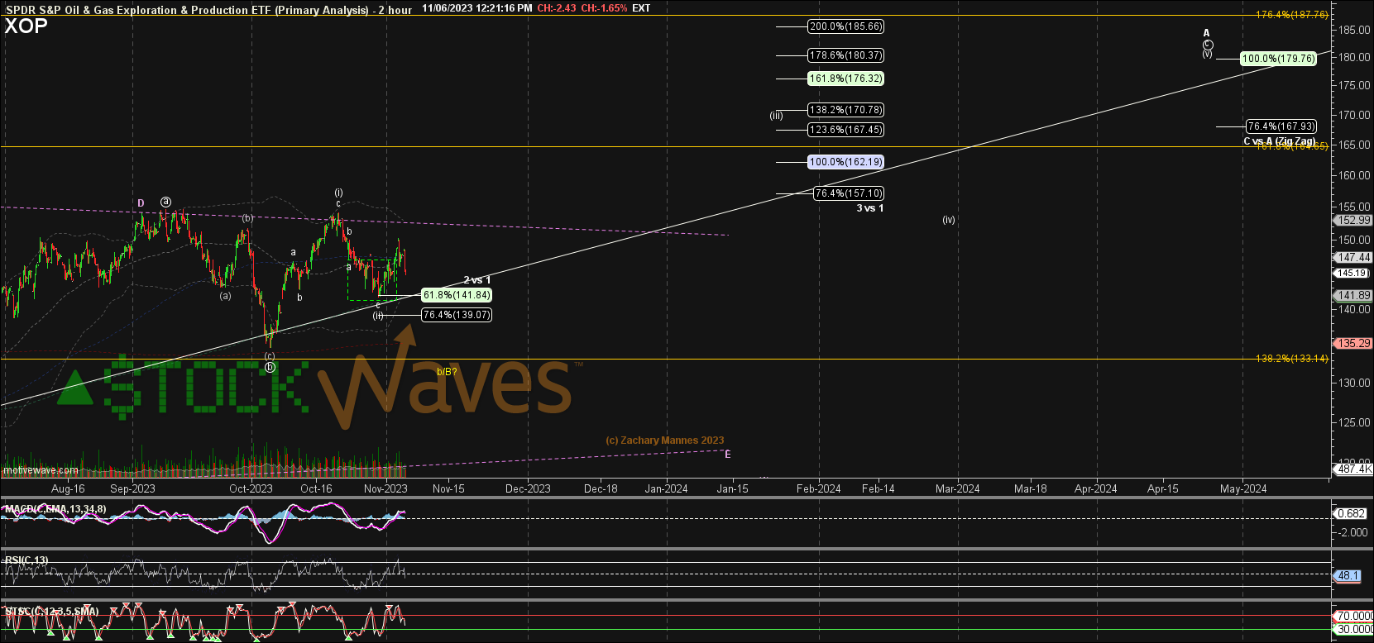Select the 100.0%(179.76) target label

pyautogui.click(x=1278, y=59)
